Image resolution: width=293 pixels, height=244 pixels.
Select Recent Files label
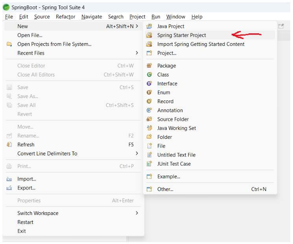pos(31,53)
